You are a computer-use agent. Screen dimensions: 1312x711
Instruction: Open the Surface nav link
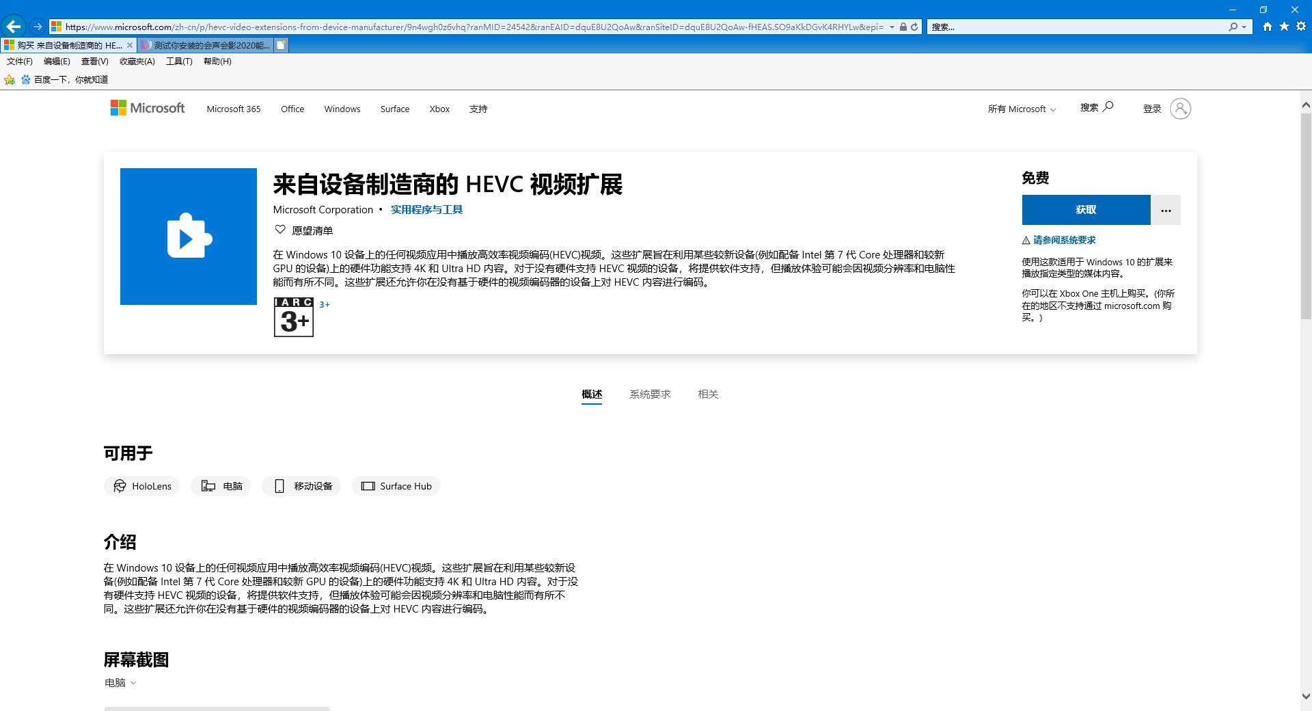(x=395, y=109)
